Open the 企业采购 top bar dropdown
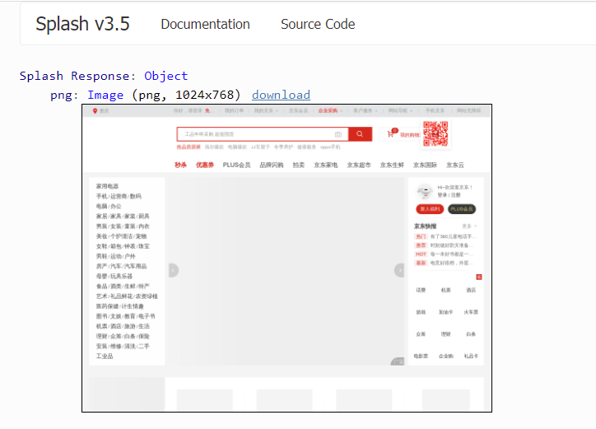Screen dimensions: 596x429 tap(330, 110)
